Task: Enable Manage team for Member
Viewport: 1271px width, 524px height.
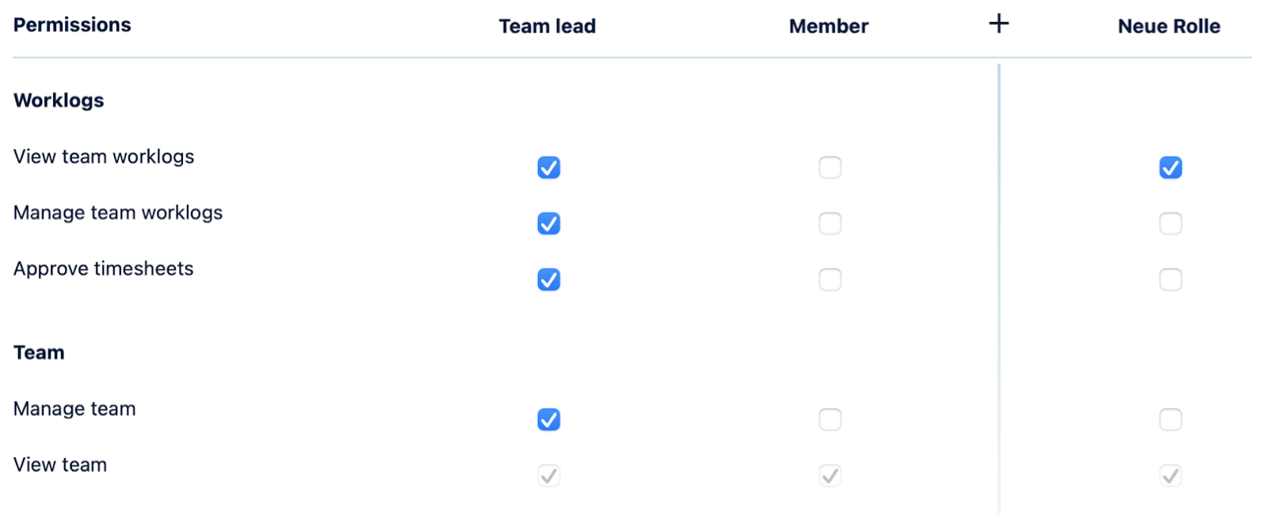Action: click(830, 420)
